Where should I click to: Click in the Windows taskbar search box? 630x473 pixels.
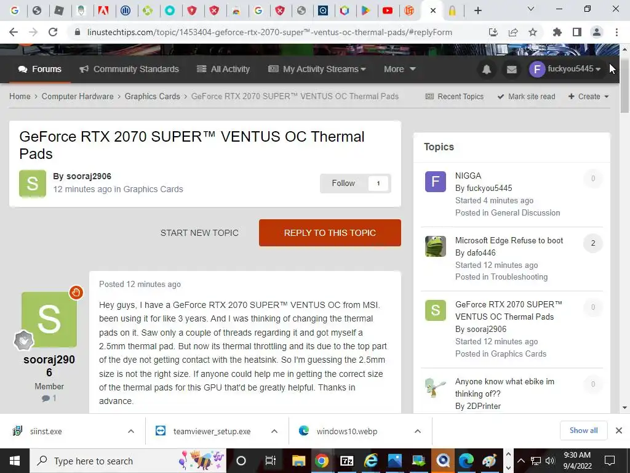[x=128, y=461]
